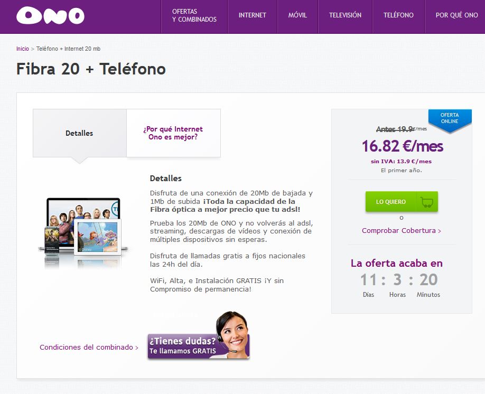Switch to the Detalles tab

pos(79,133)
